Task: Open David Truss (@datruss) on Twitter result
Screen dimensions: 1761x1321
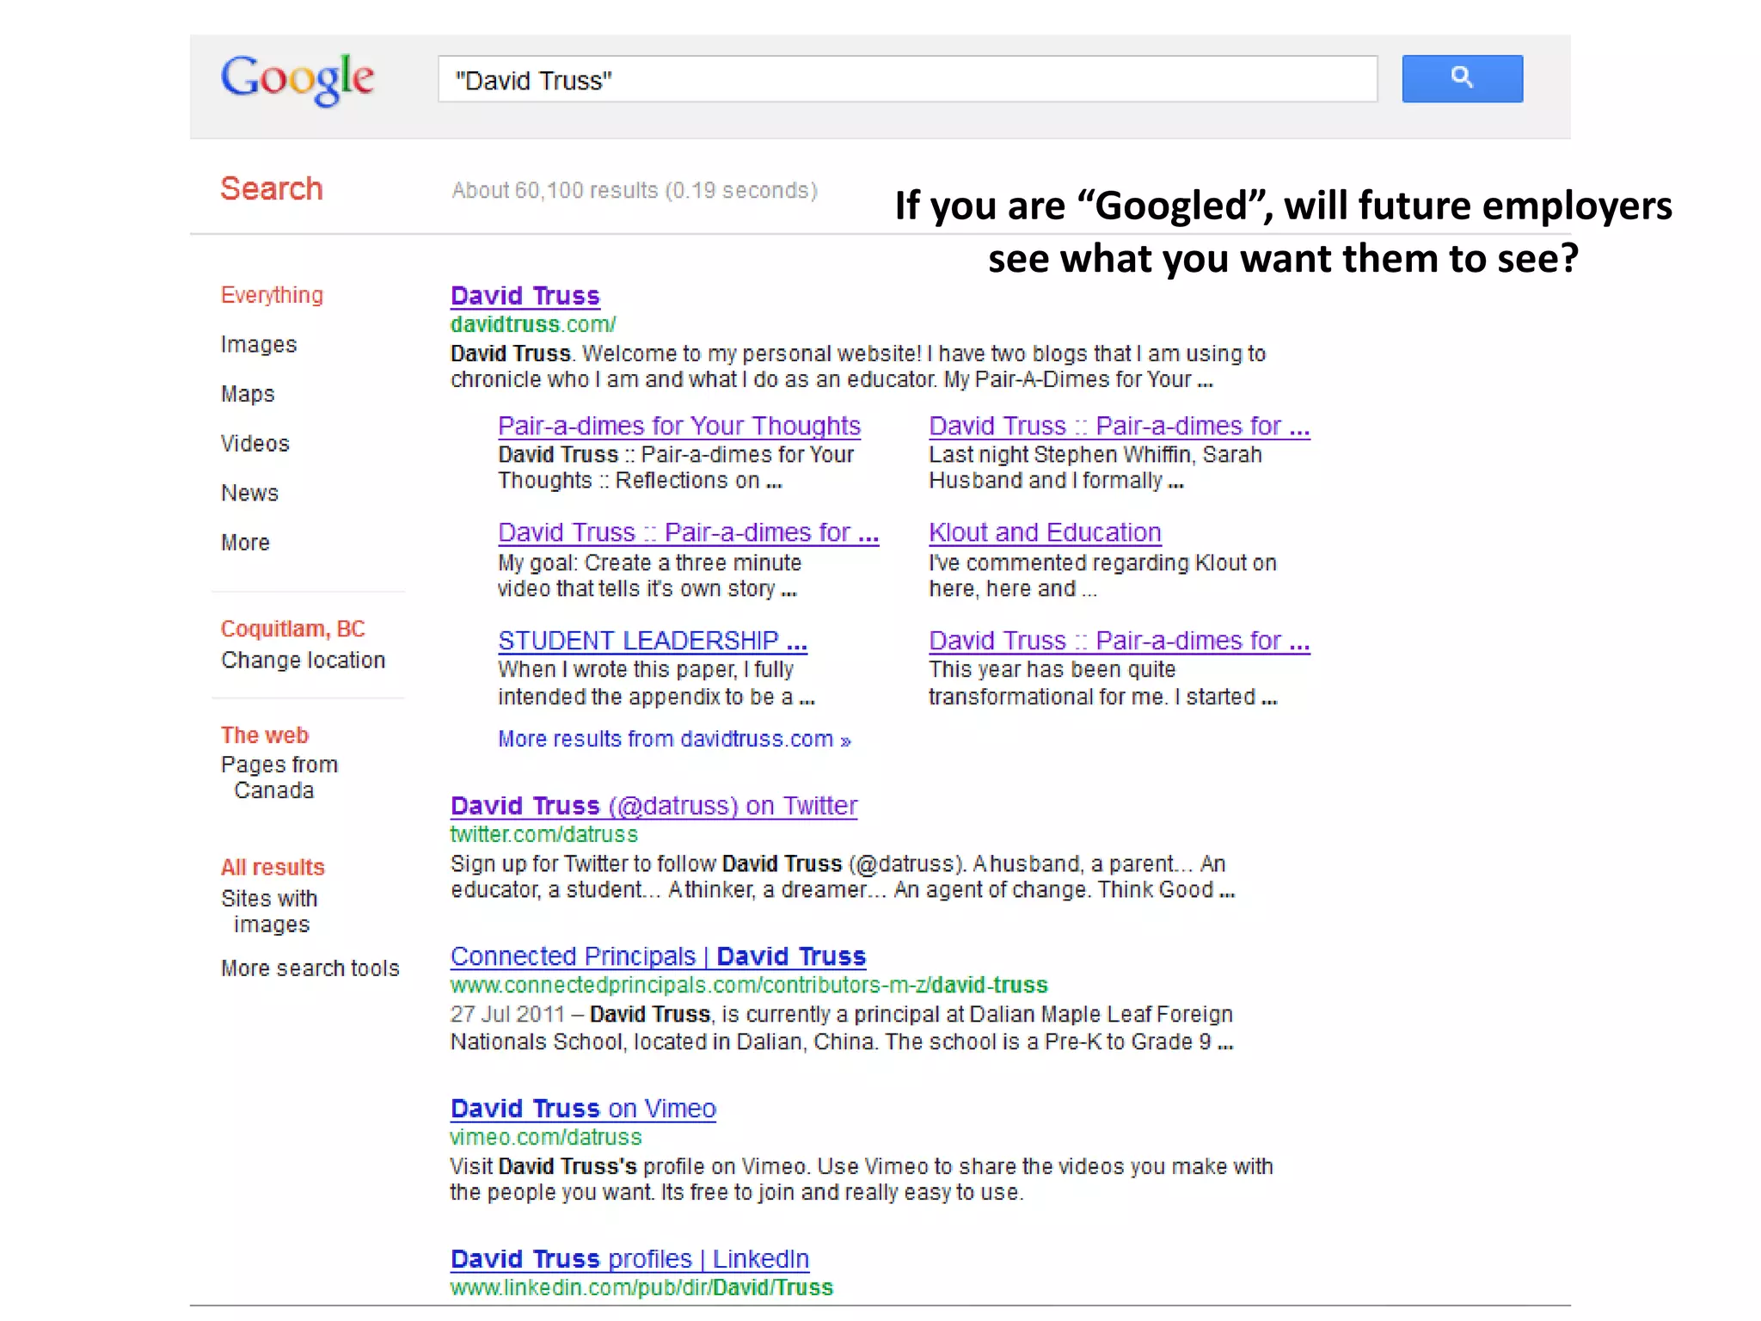Action: (x=653, y=806)
